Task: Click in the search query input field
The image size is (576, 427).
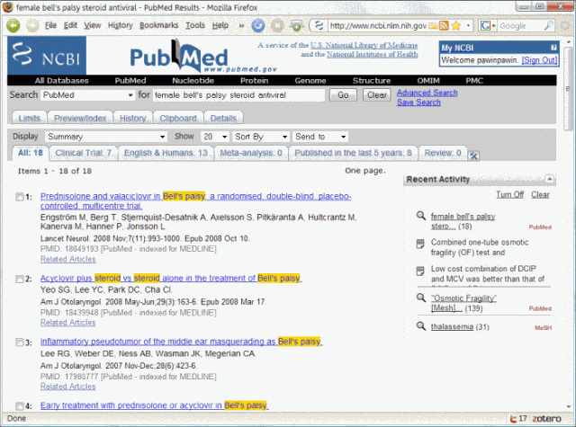Action: [x=238, y=95]
